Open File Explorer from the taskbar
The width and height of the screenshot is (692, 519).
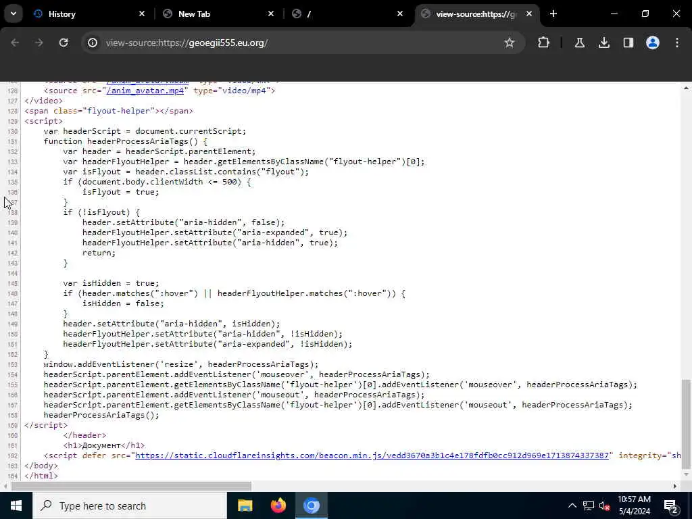click(x=245, y=505)
